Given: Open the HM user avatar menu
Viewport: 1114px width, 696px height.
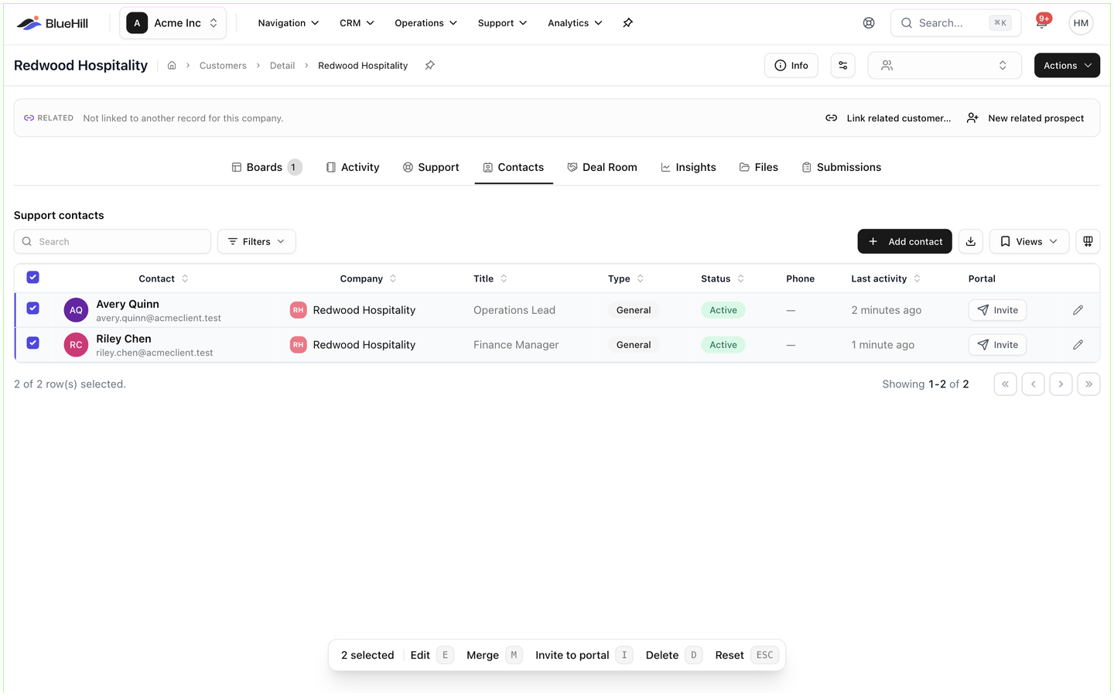Looking at the screenshot, I should coord(1081,23).
